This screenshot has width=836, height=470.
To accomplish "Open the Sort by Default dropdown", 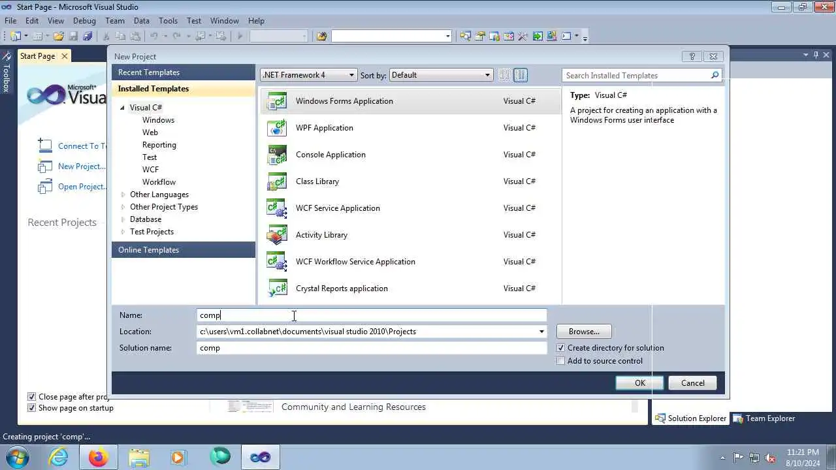I will click(441, 75).
